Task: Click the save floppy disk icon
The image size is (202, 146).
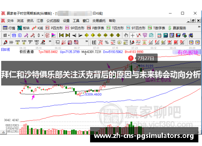Action: click(x=178, y=35)
